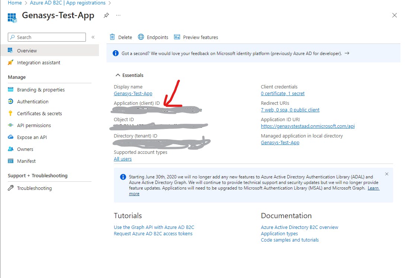Click the Branding & properties icon
Screen dimensions: 405x278
10,89
